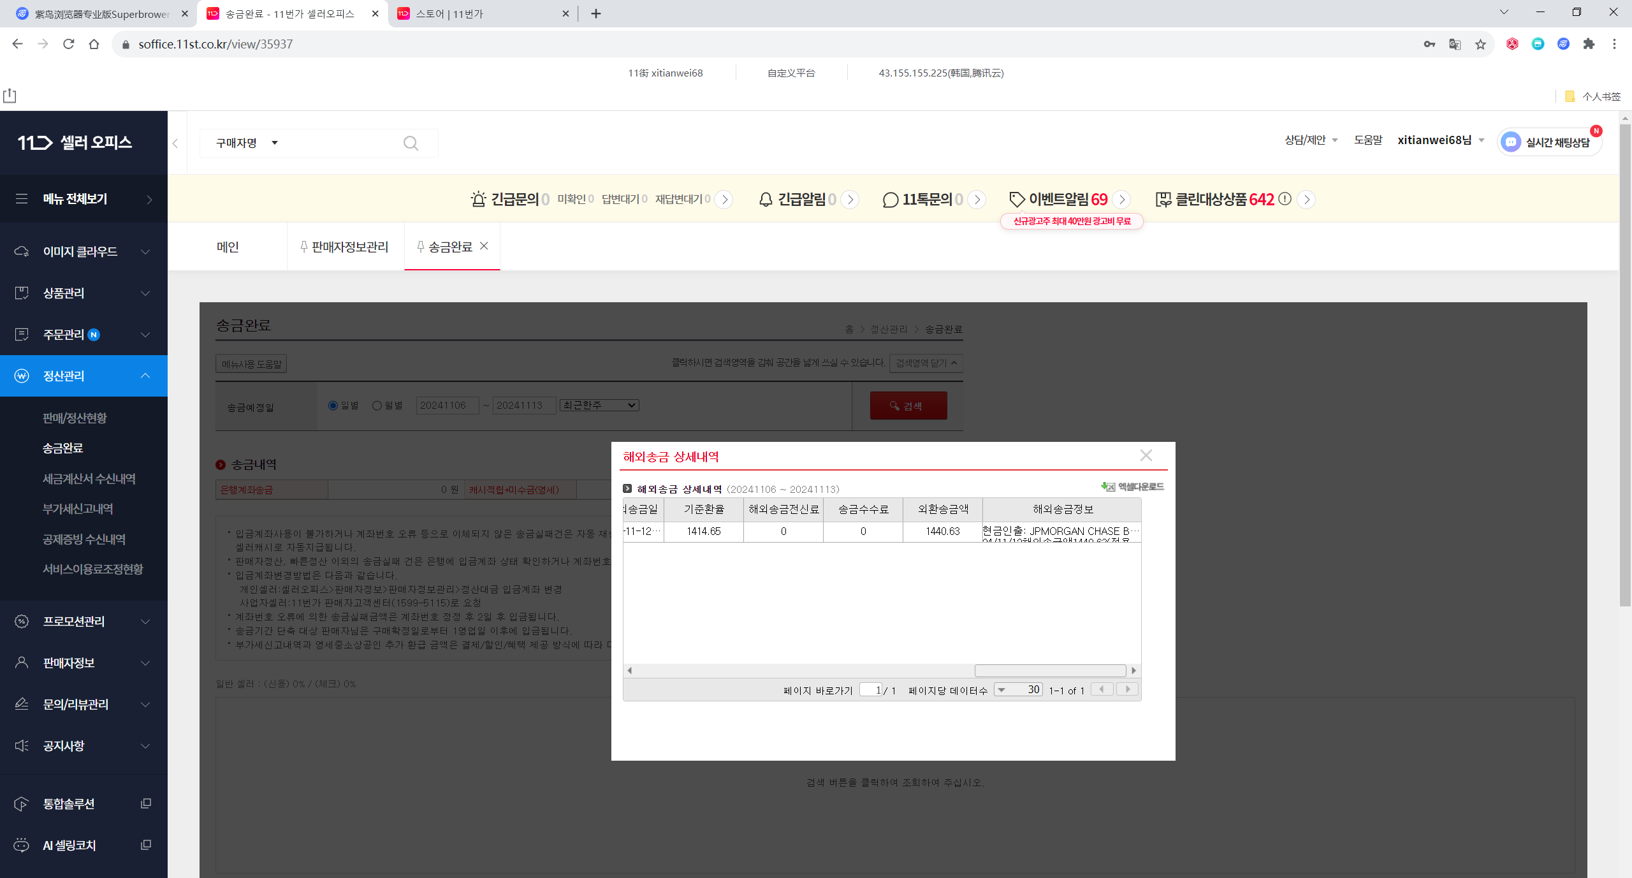Open the 최근한주 date range dropdown

pyautogui.click(x=598, y=405)
